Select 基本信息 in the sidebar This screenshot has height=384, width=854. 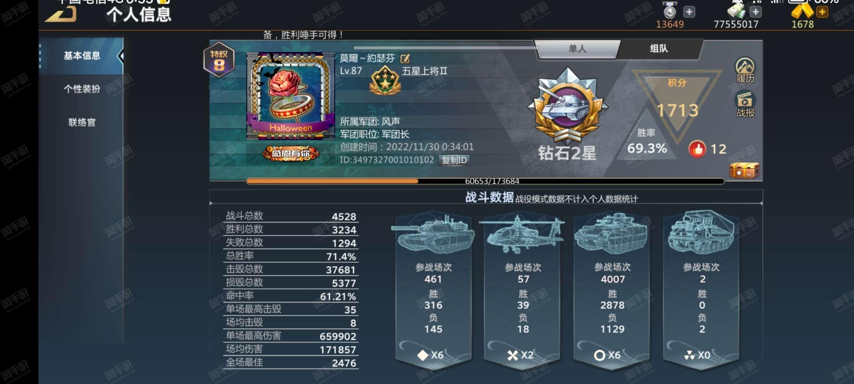pos(82,56)
